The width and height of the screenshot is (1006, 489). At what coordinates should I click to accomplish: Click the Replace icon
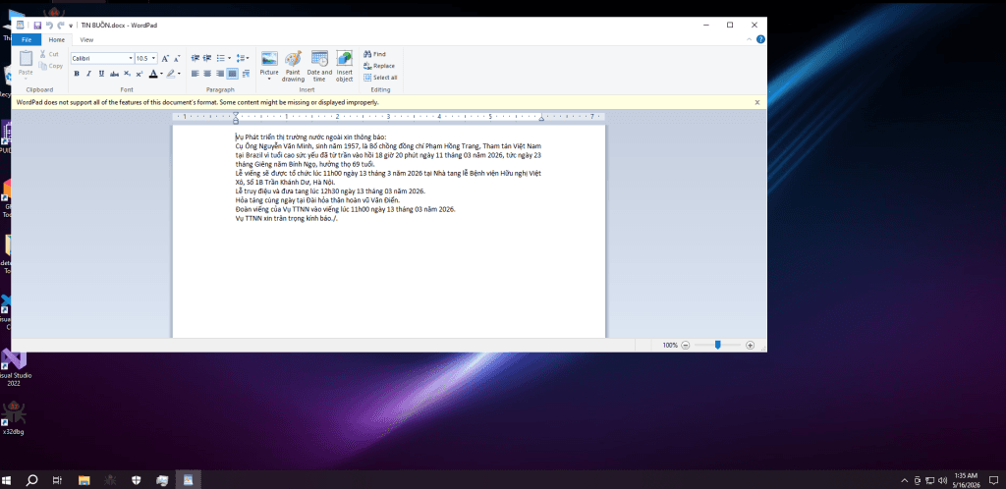(x=378, y=66)
